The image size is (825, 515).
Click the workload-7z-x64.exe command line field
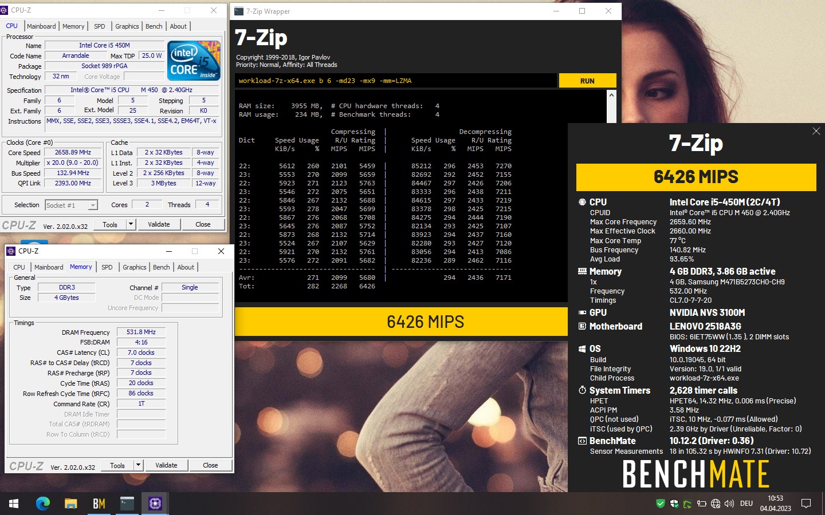click(396, 81)
